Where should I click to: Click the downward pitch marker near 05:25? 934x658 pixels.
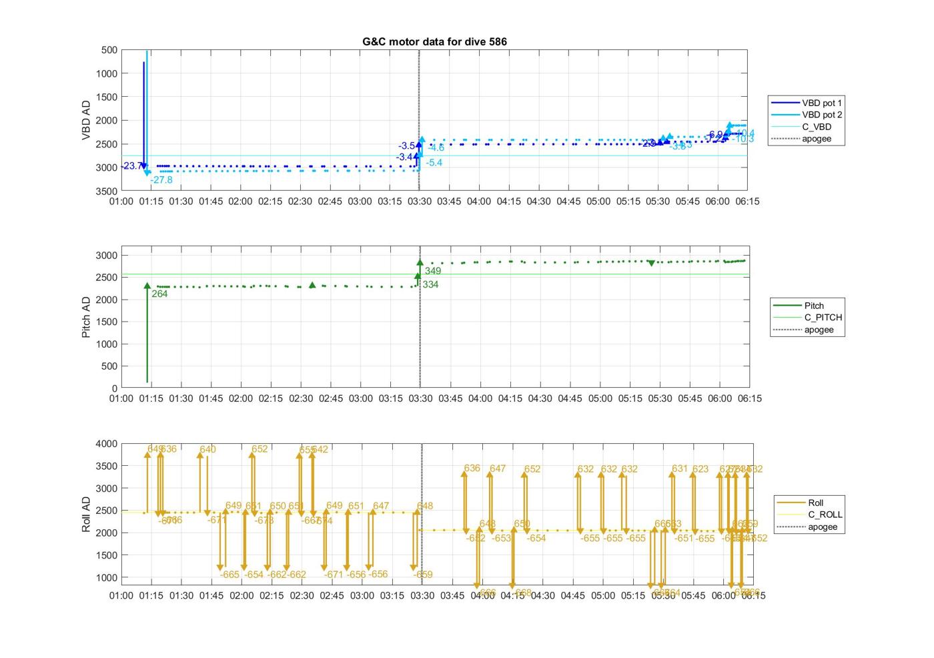pos(652,263)
